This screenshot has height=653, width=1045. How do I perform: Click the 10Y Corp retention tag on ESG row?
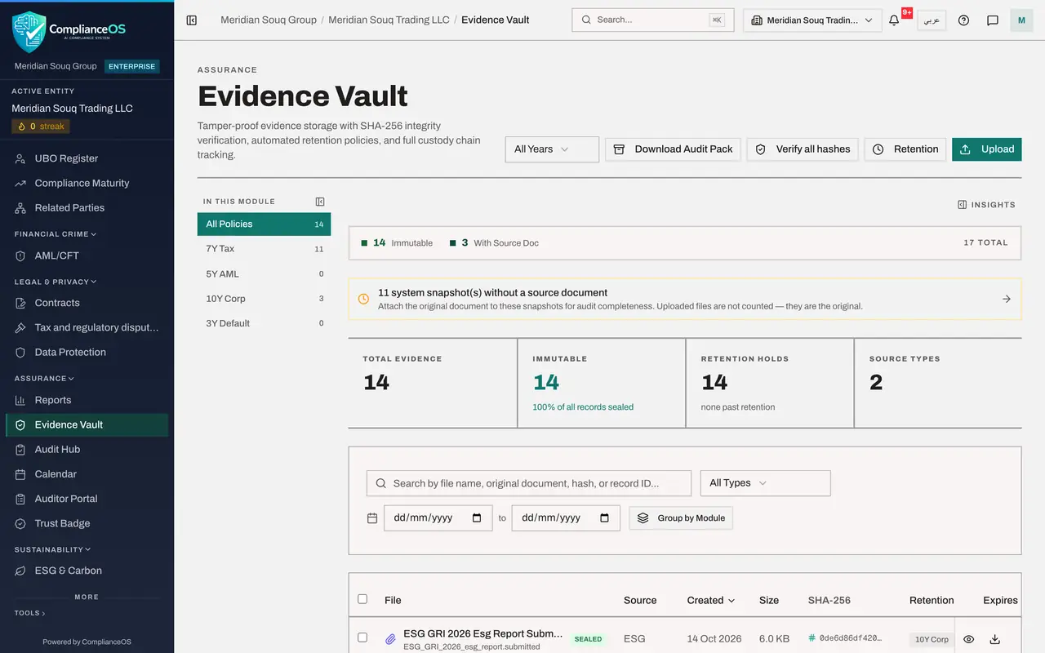coord(932,639)
